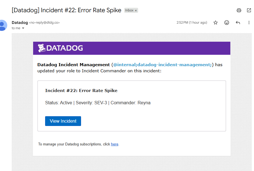Print the email with the printer icon
Image resolution: width=254 pixels, height=171 pixels.
coord(239,10)
